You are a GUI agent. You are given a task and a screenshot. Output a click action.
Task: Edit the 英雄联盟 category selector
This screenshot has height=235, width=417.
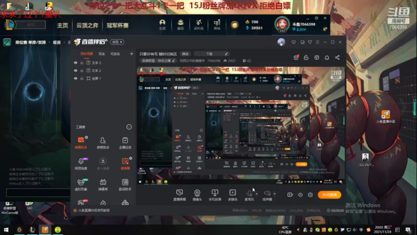pos(158,61)
